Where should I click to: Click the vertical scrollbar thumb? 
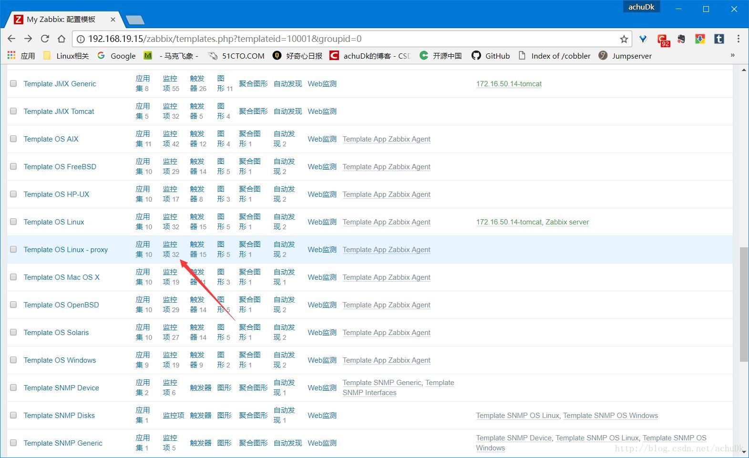tap(744, 304)
